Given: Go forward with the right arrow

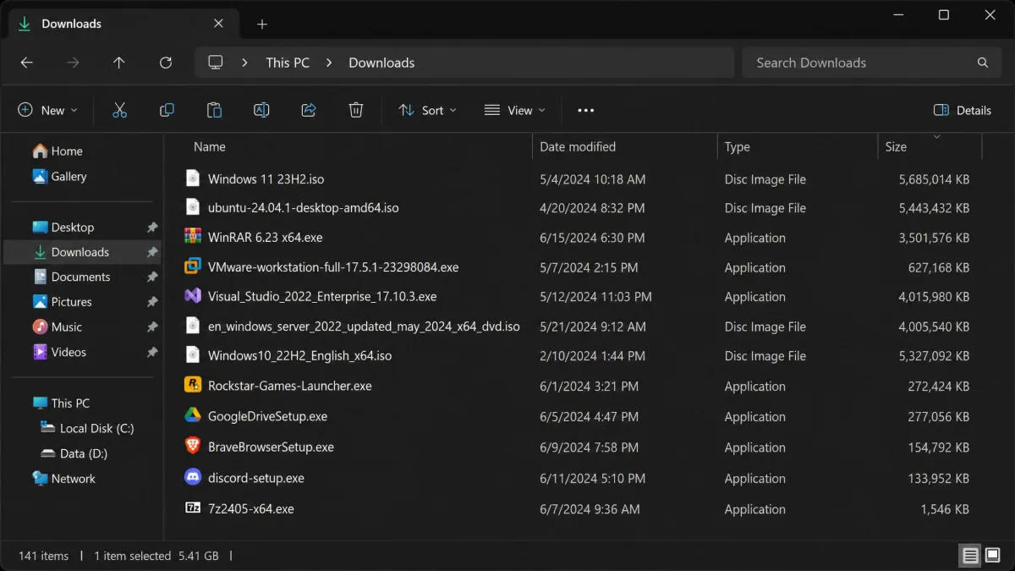Looking at the screenshot, I should pyautogui.click(x=73, y=63).
